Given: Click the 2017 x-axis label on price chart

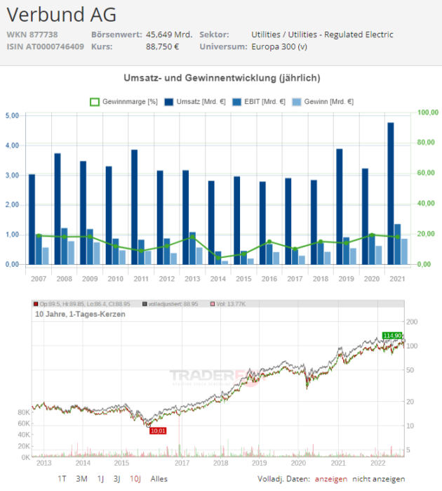Looking at the screenshot, I should click(182, 463).
